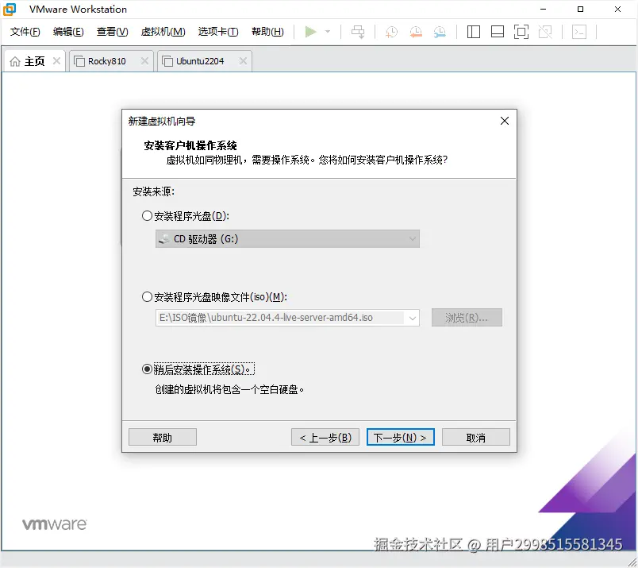Expand the ISO image path dropdown arrow

click(x=412, y=318)
